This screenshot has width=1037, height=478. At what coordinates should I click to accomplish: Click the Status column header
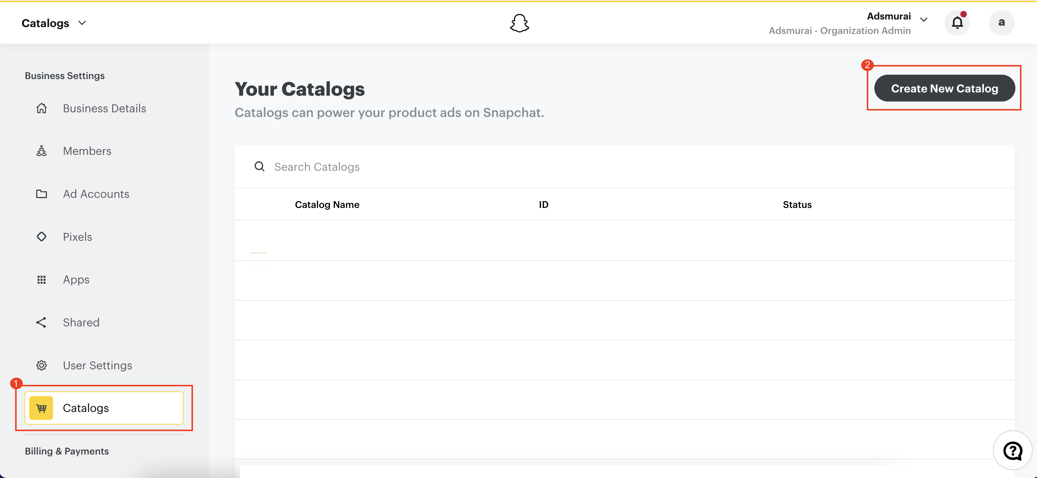tap(797, 204)
